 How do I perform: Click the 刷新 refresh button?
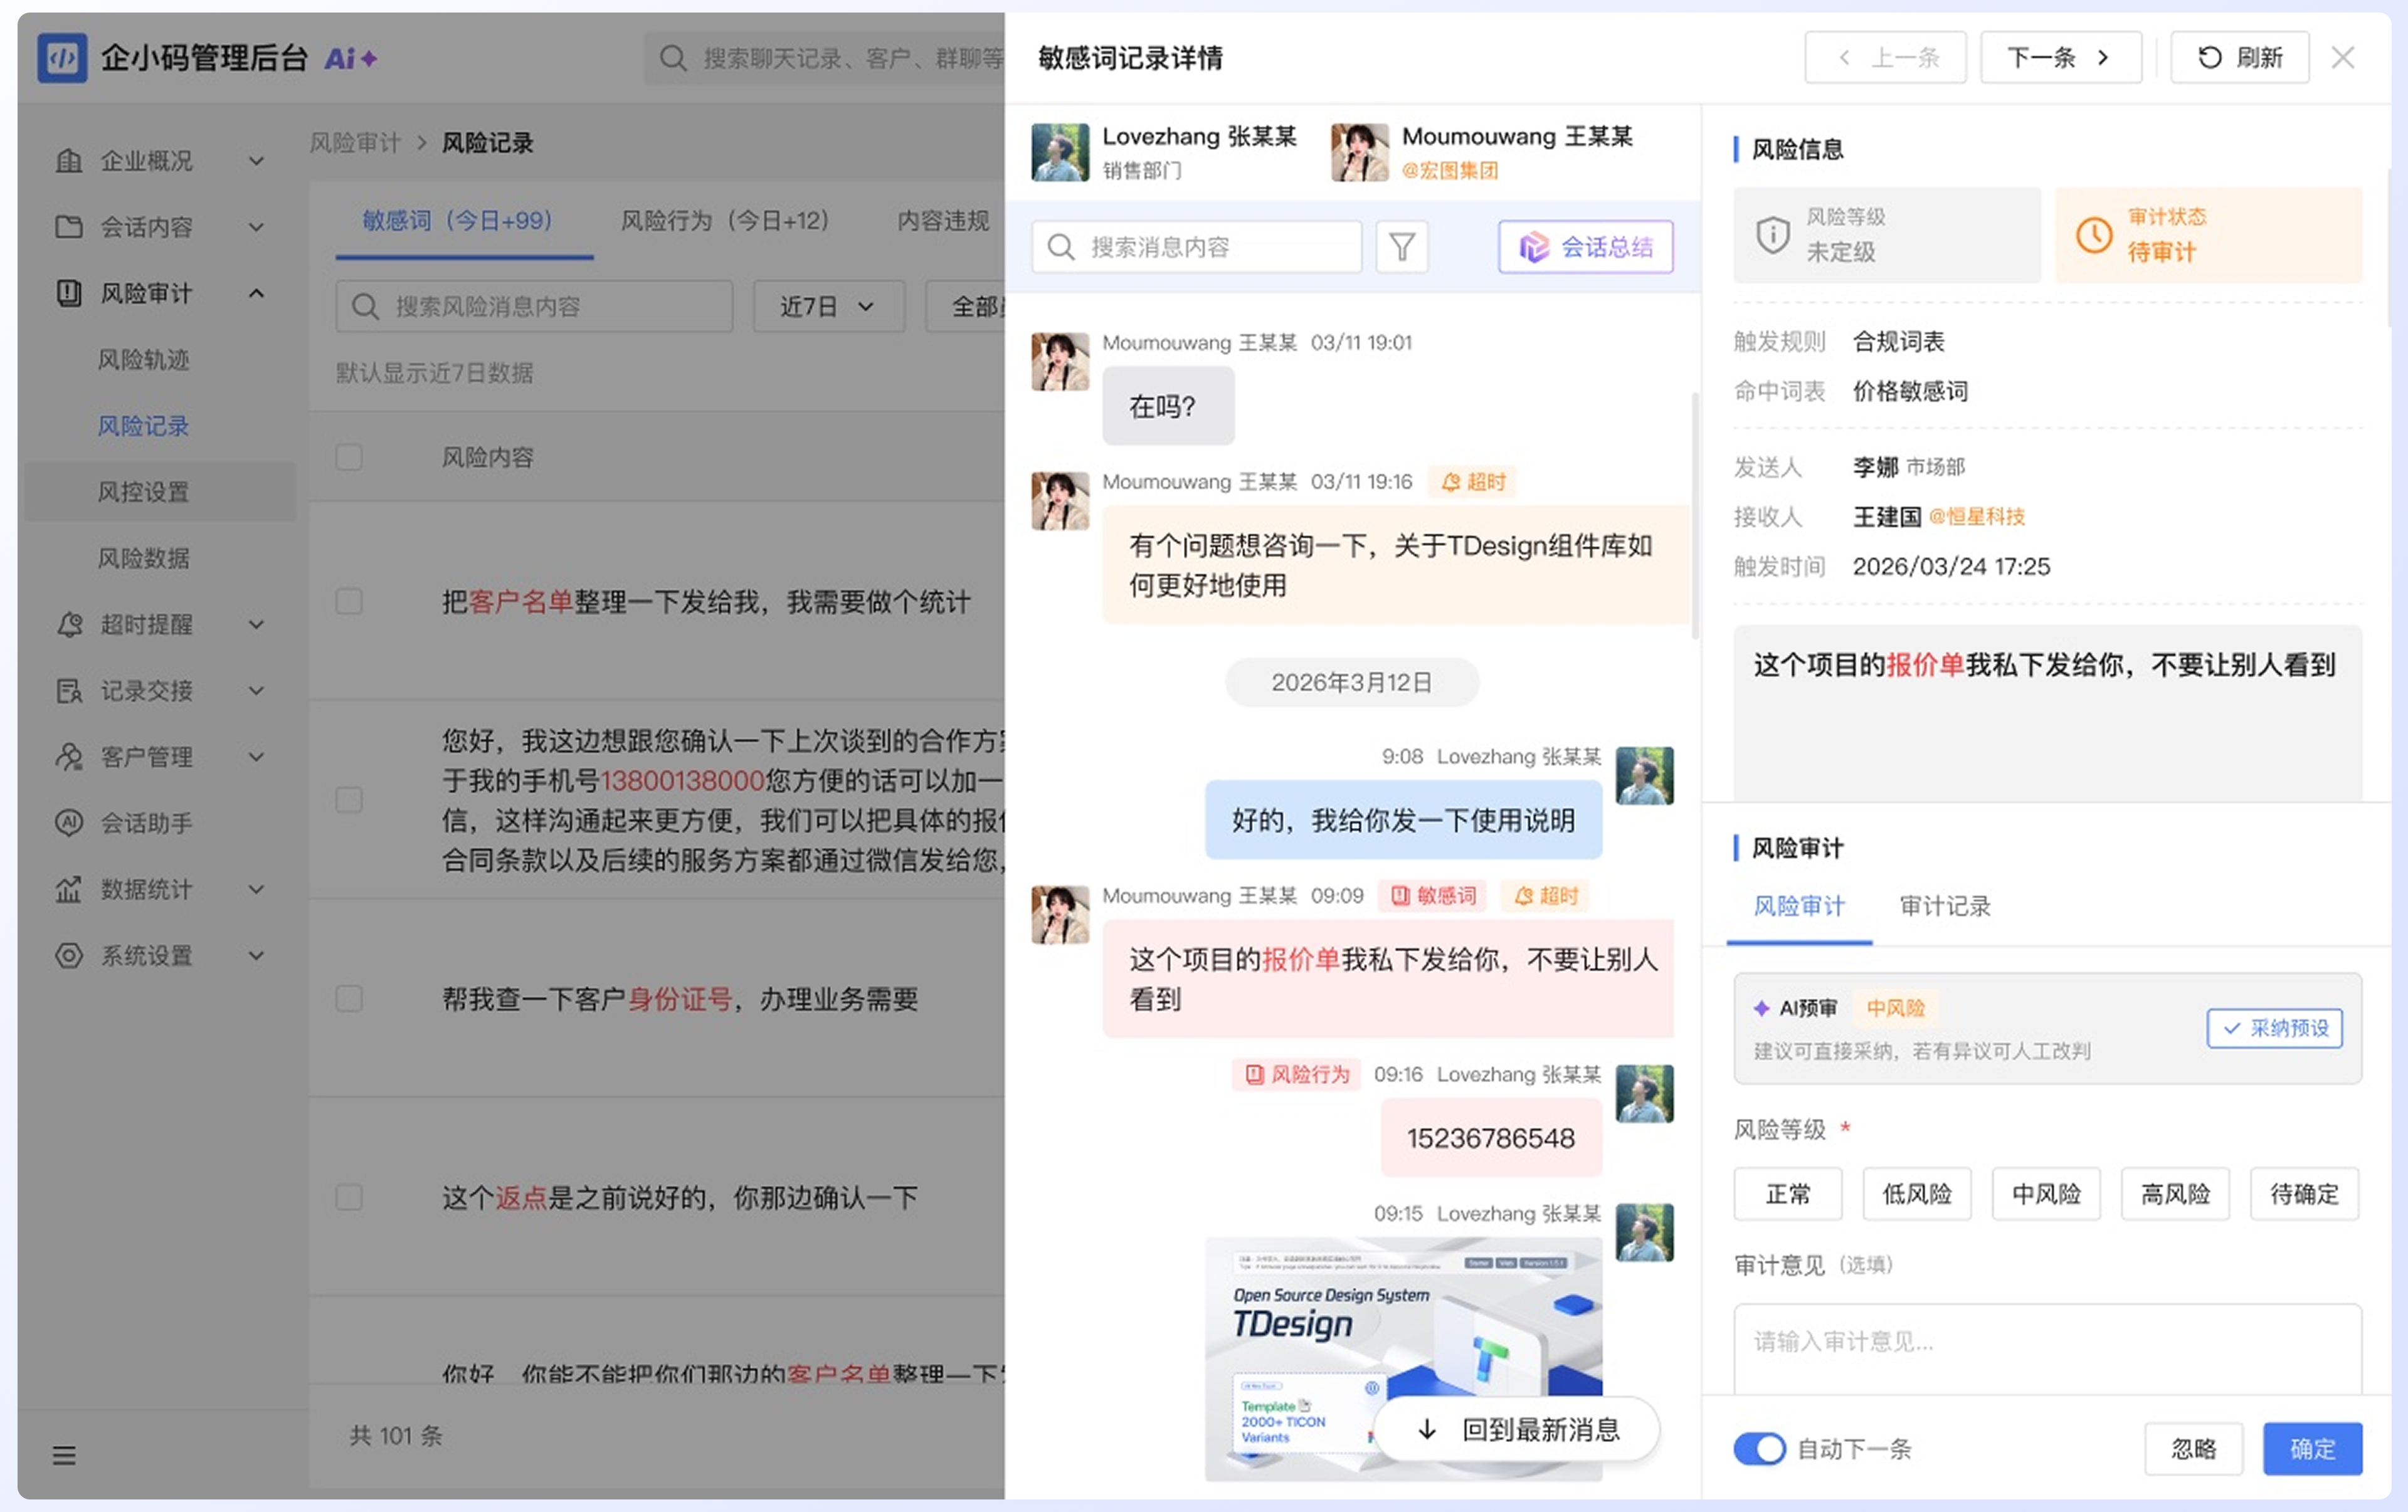[2239, 58]
